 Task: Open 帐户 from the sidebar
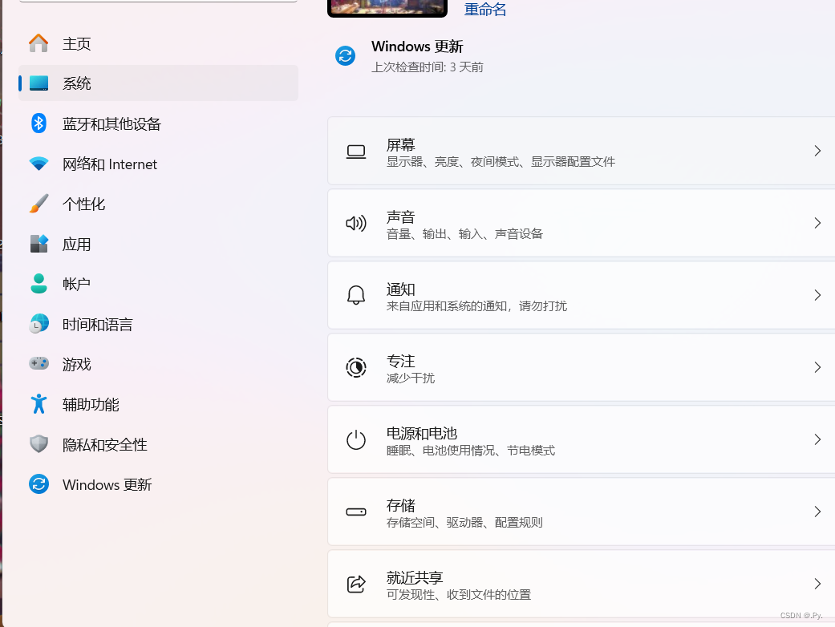coord(77,284)
